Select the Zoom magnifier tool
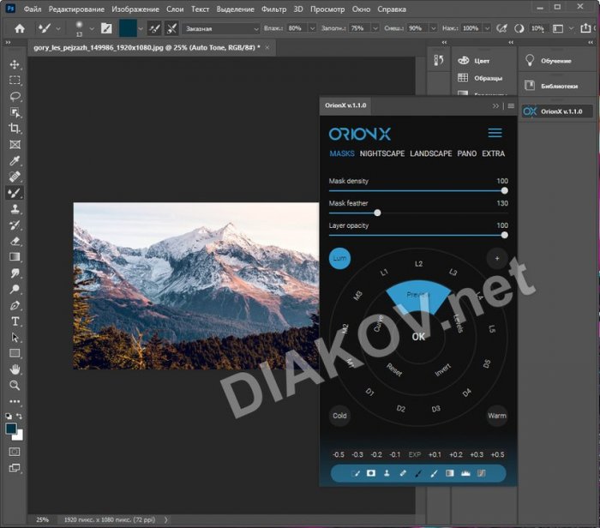Viewport: 600px width, 528px height. (x=15, y=386)
